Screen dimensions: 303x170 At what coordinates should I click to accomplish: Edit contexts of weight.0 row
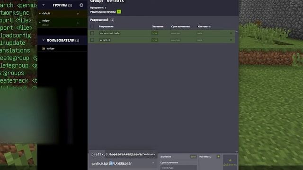point(200,40)
